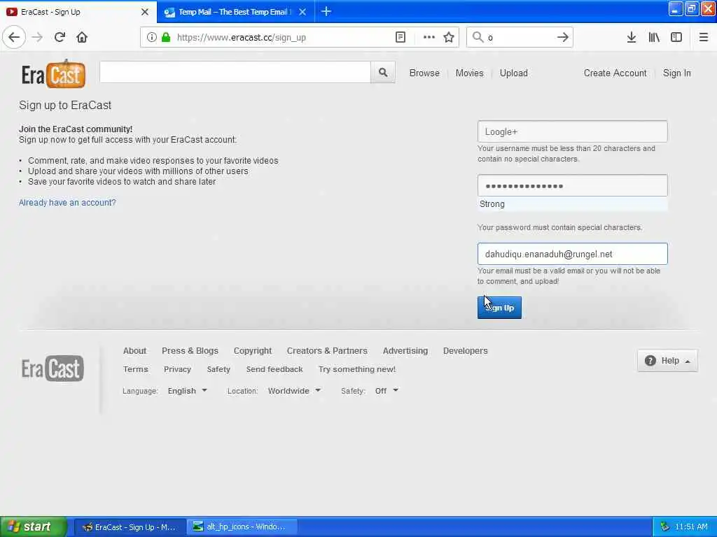Select the EraCast - Sign Up tab
The image size is (717, 537).
(78, 12)
